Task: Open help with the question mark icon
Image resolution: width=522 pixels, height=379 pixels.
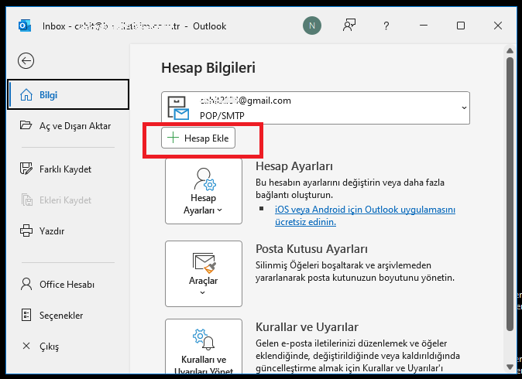Action: tap(386, 26)
